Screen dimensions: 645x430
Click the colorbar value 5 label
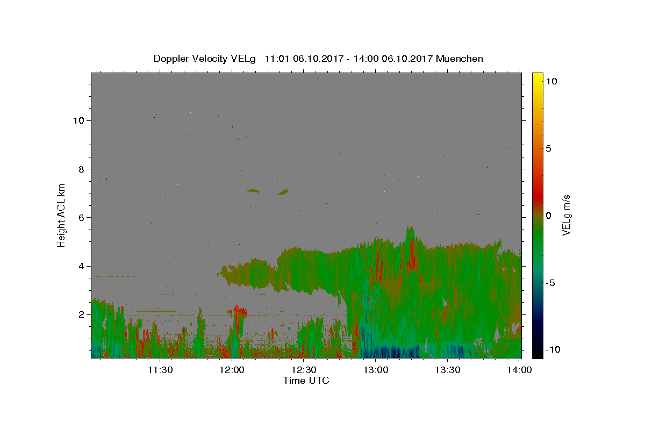tap(548, 148)
